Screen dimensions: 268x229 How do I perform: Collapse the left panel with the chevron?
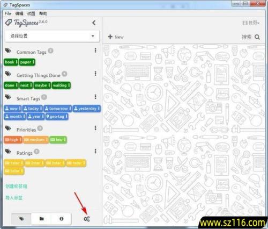point(94,23)
